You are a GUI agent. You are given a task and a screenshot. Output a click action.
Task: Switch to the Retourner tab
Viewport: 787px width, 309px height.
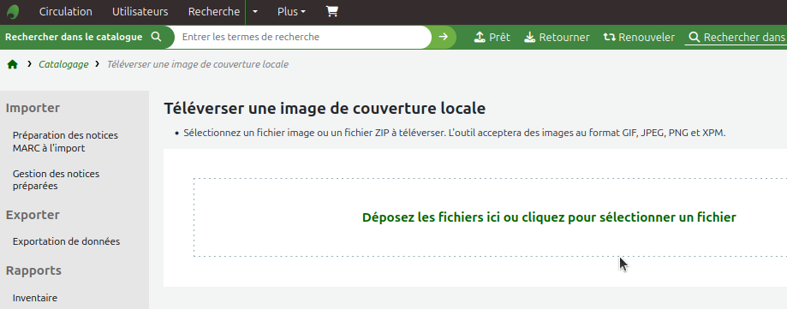pos(557,37)
